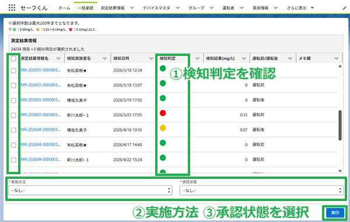Click the scroll-up arrow of the table
350x222 pixels.
click(x=340, y=66)
